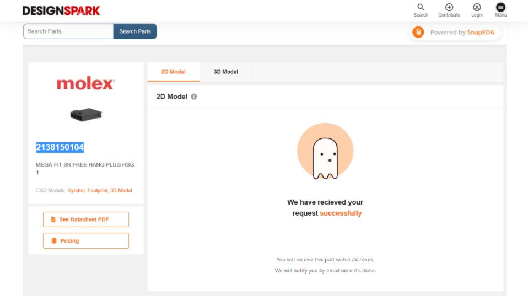Screen dimensions: 528x300
Task: Click the Molex brand logo
Action: pyautogui.click(x=85, y=83)
